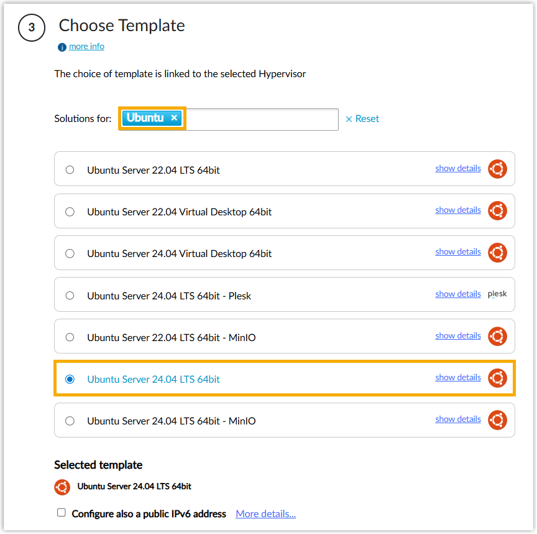
Task: Choose Ubuntu Server 24.04 LTS 64bit - MinIO radio
Action: click(70, 421)
